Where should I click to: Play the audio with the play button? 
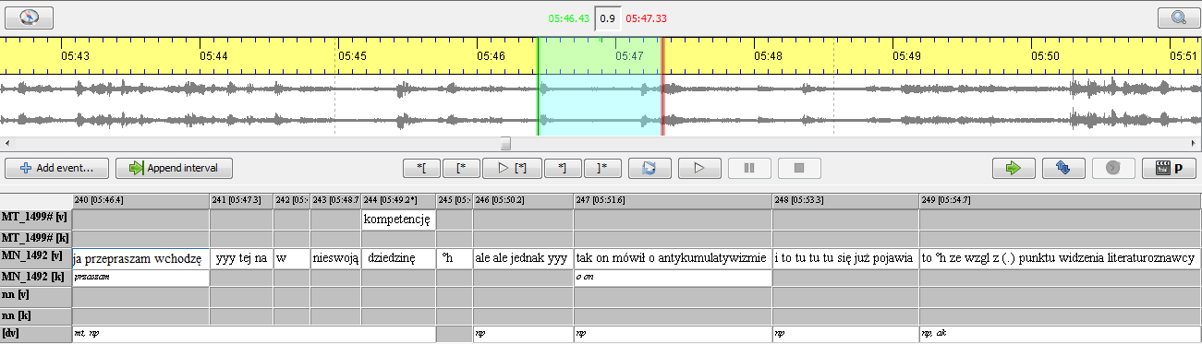click(699, 168)
